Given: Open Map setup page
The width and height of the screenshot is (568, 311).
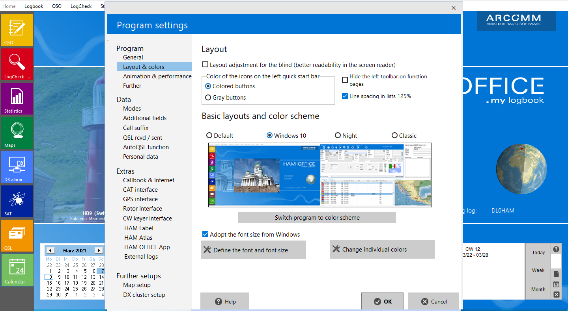Looking at the screenshot, I should [x=137, y=285].
